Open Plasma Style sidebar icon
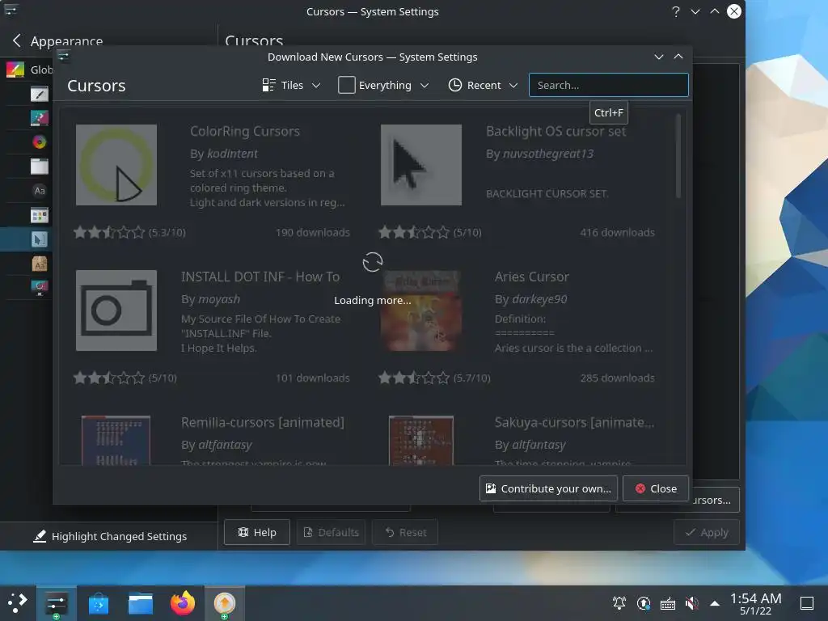 (x=39, y=118)
